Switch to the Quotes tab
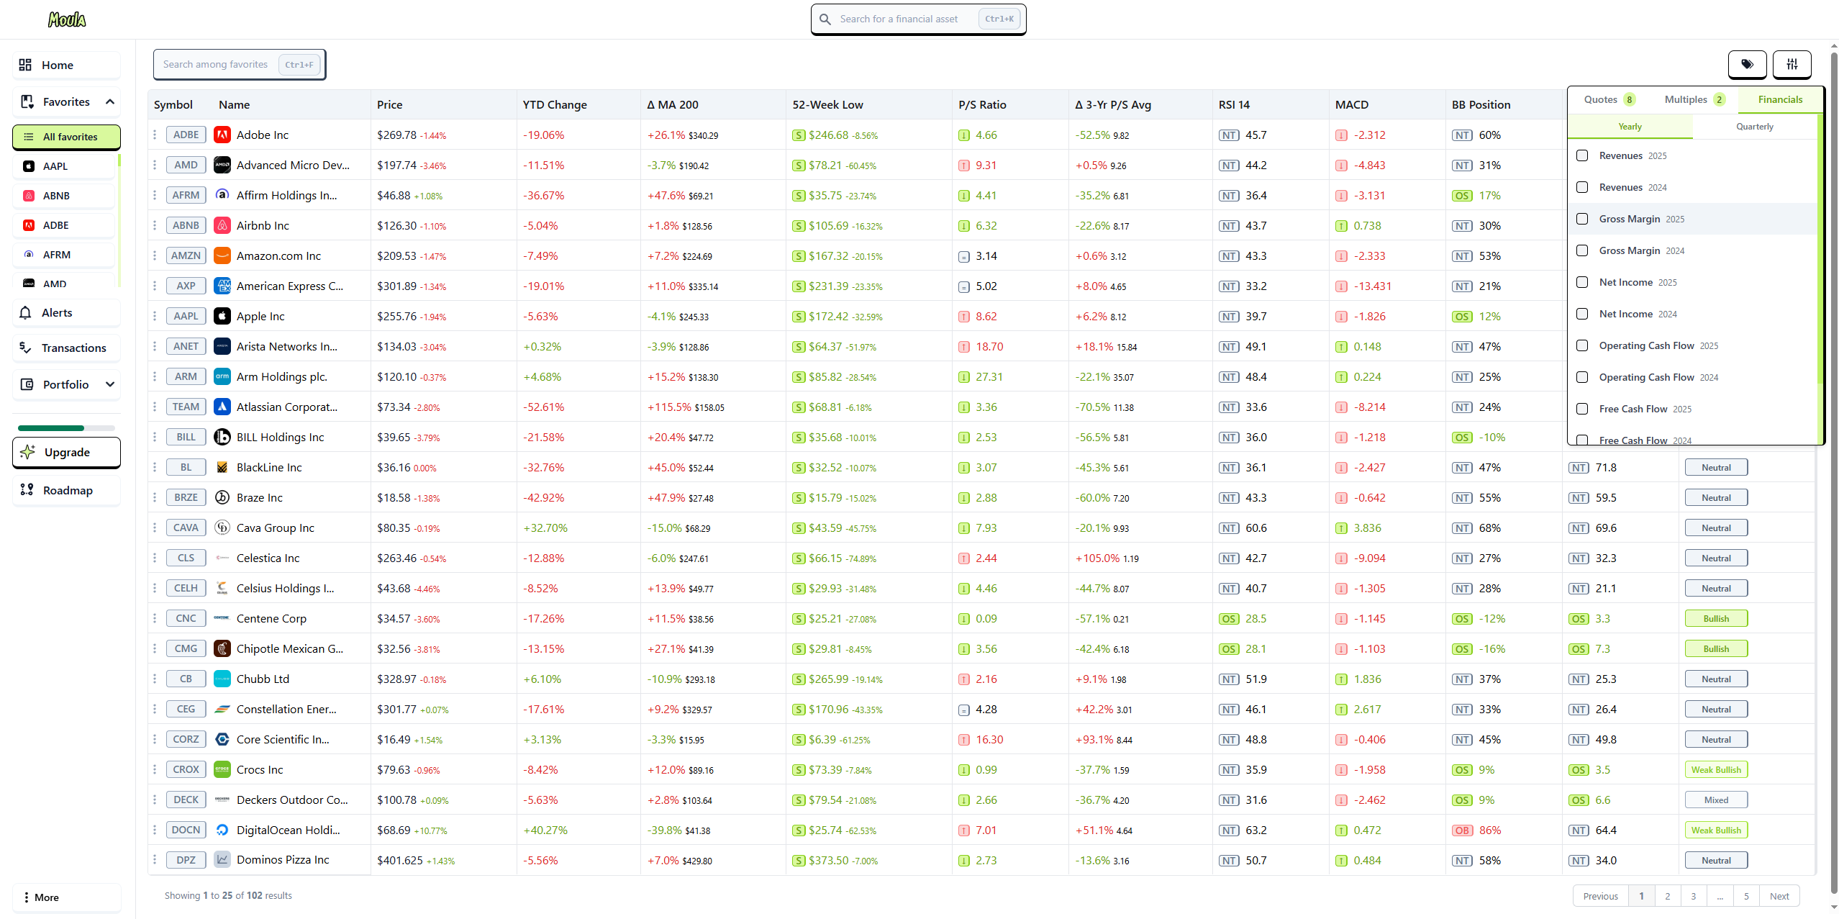Viewport: 1839px width, 919px height. pyautogui.click(x=1609, y=99)
